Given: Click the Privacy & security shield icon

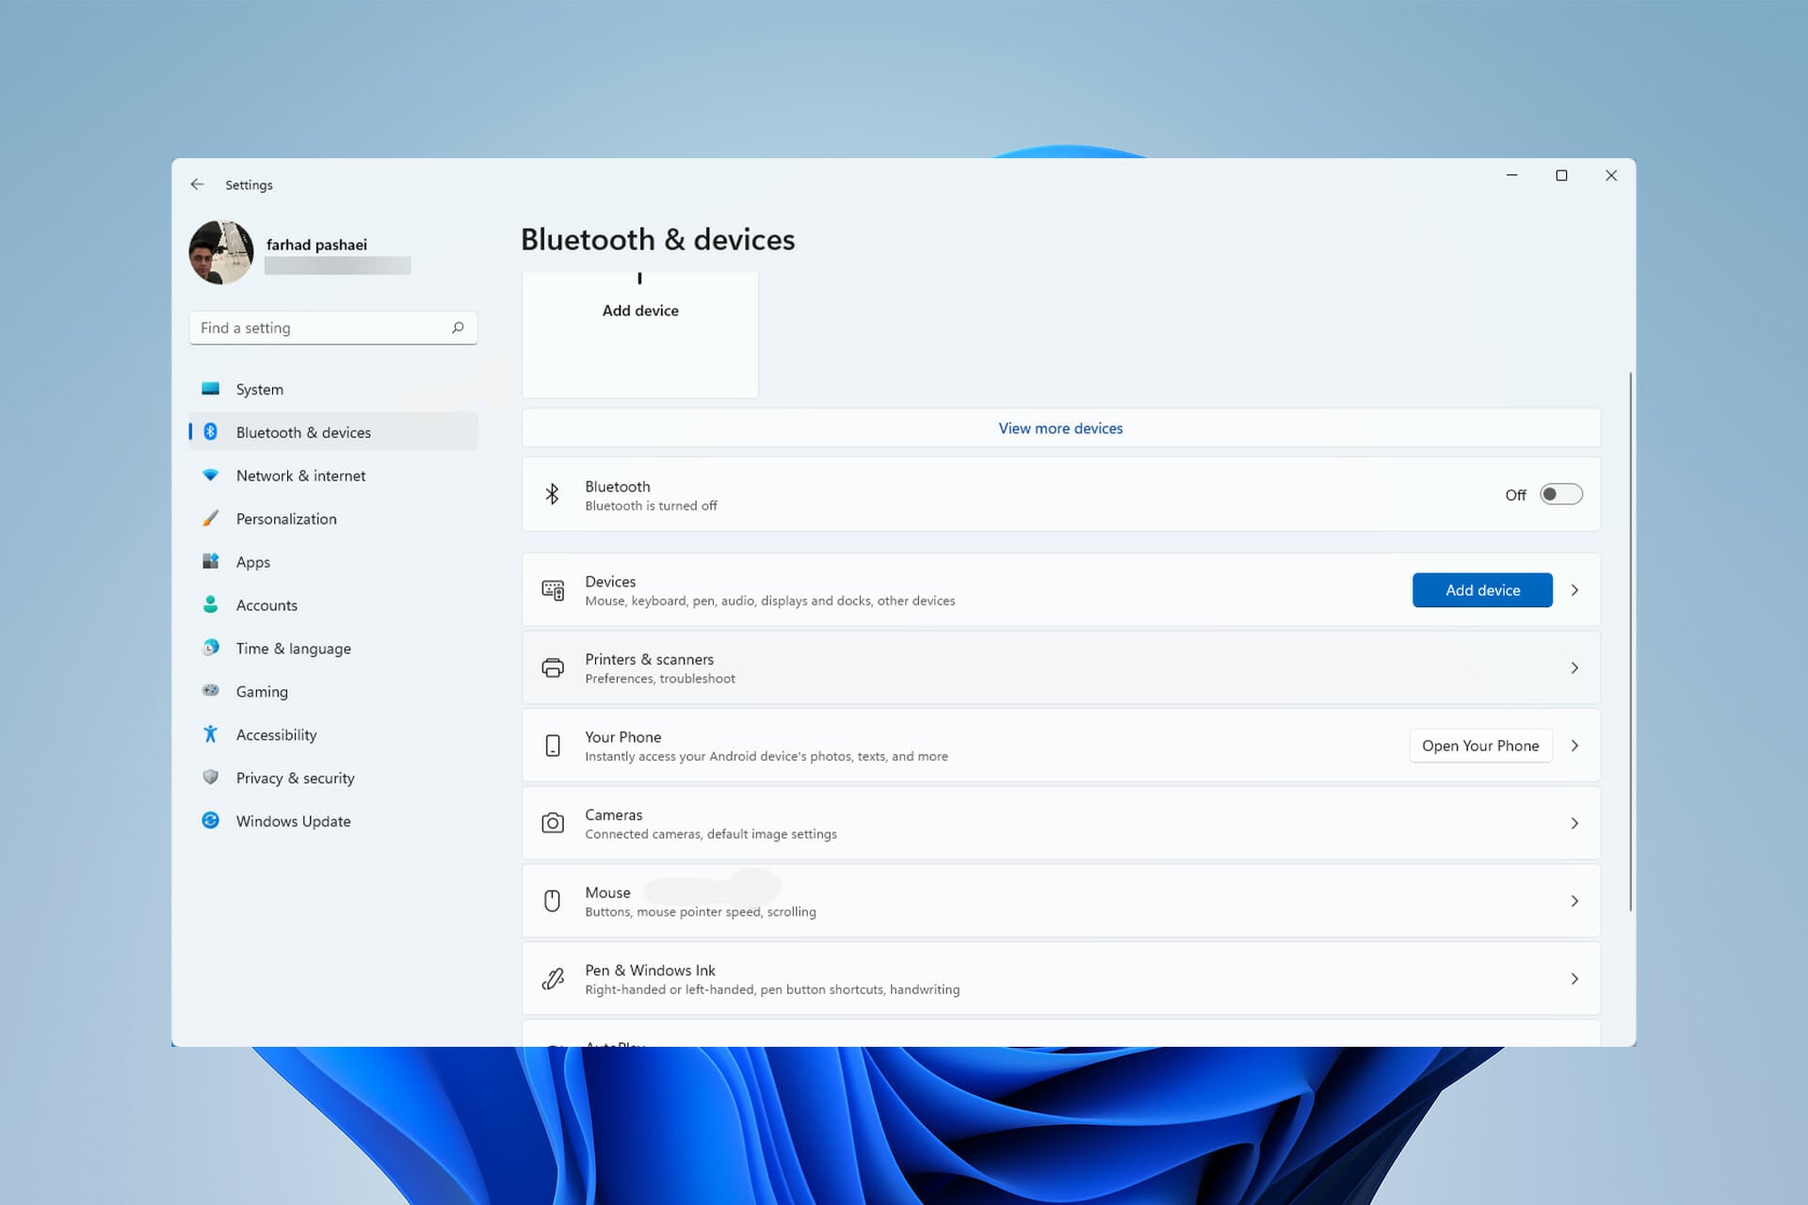Looking at the screenshot, I should click(211, 778).
